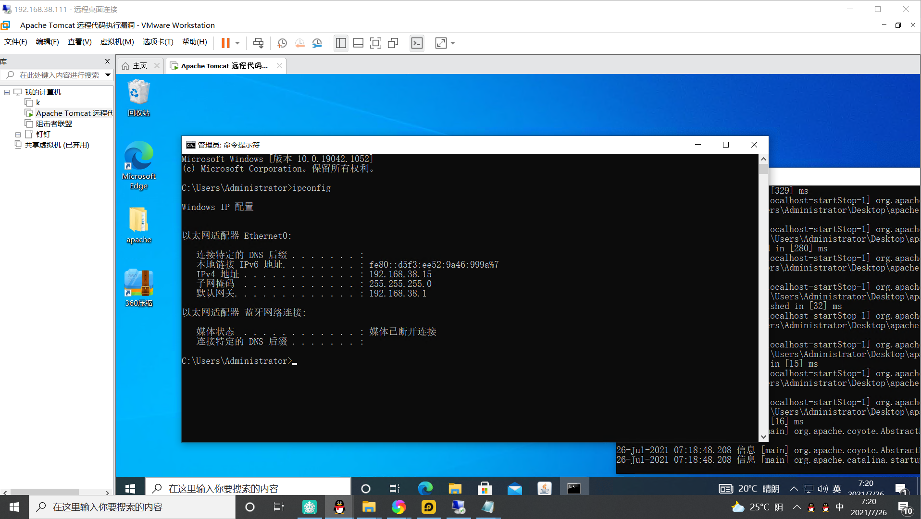The height and width of the screenshot is (519, 921).
Task: Click the guest Task View icon
Action: coord(395,489)
